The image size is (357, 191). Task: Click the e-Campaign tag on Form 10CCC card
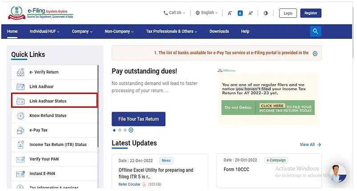pos(276,160)
